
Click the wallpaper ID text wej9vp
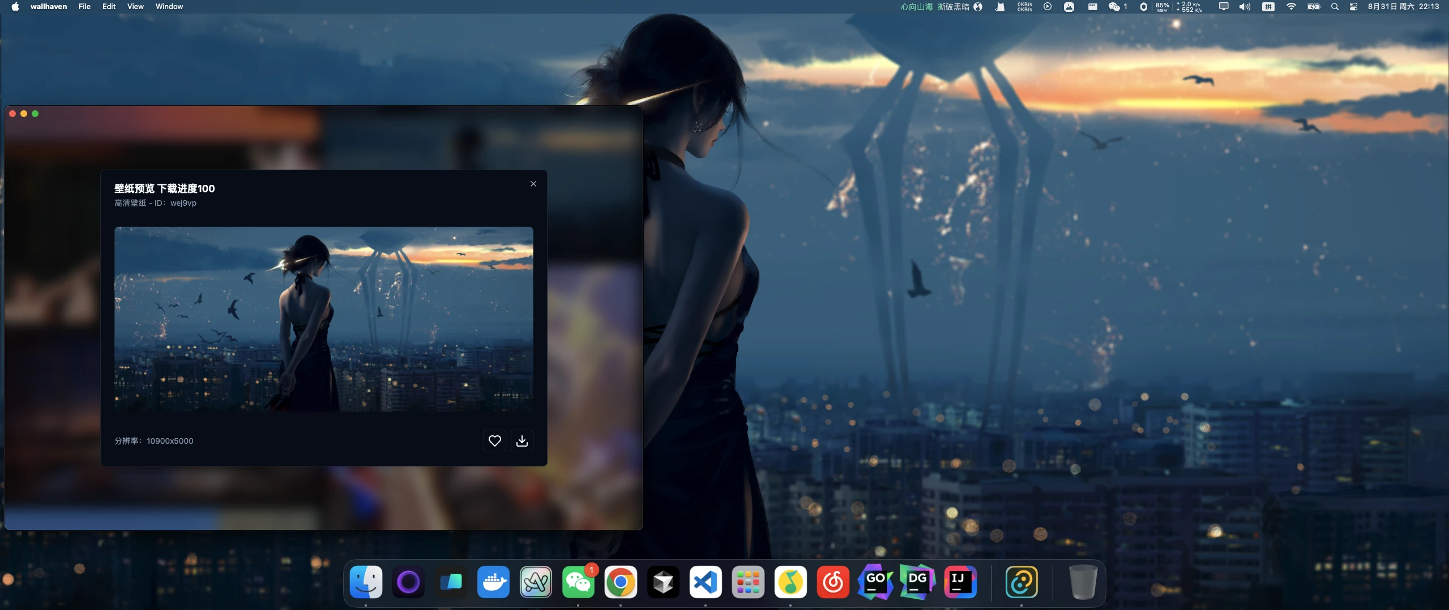pyautogui.click(x=183, y=203)
